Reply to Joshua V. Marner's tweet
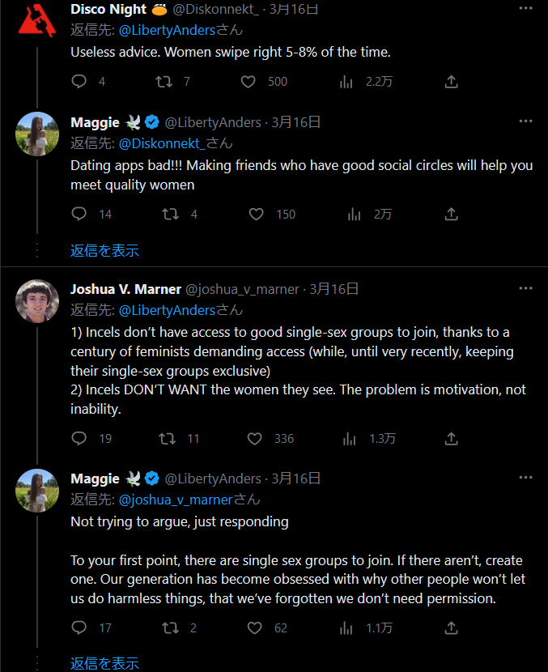This screenshot has width=548, height=672. pos(79,439)
